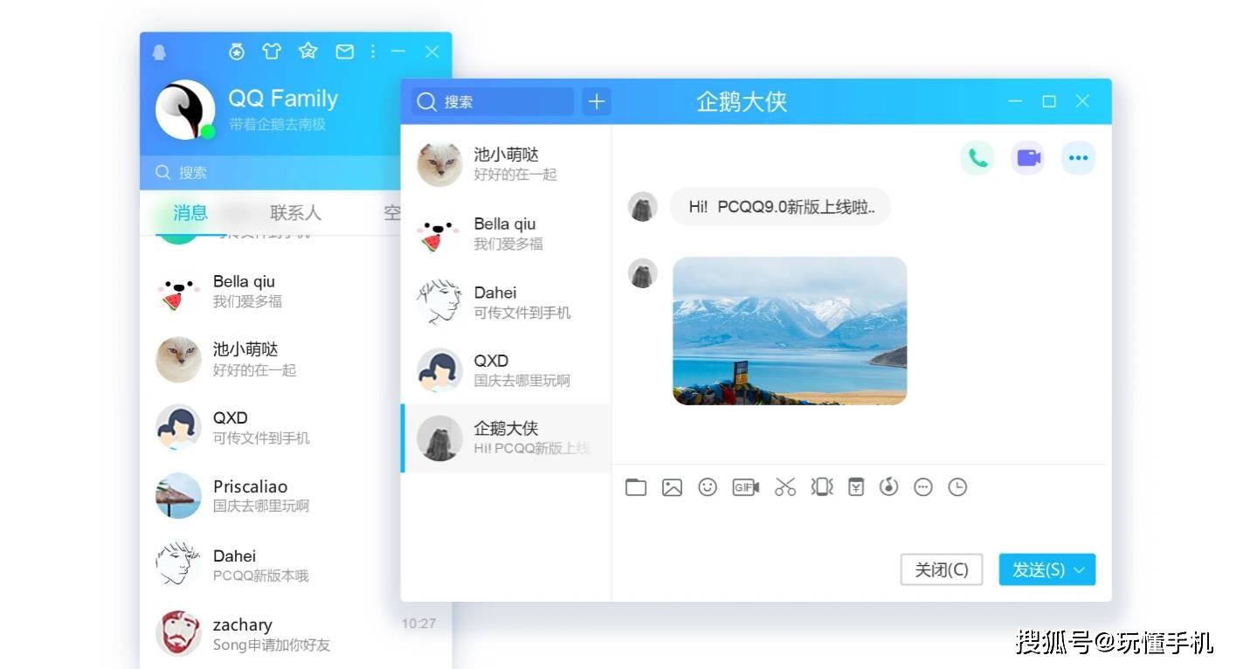Open QXD conversation in main window list
The image size is (1243, 669).
(271, 427)
